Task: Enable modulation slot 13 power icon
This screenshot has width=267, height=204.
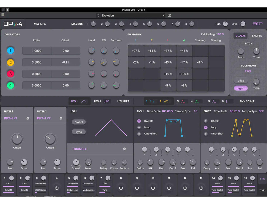Action: pos(201,188)
